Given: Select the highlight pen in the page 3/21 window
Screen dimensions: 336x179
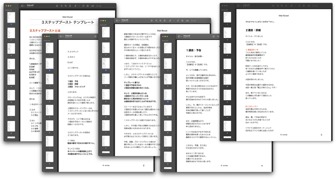Looking at the screenshot, I should point(170,20).
